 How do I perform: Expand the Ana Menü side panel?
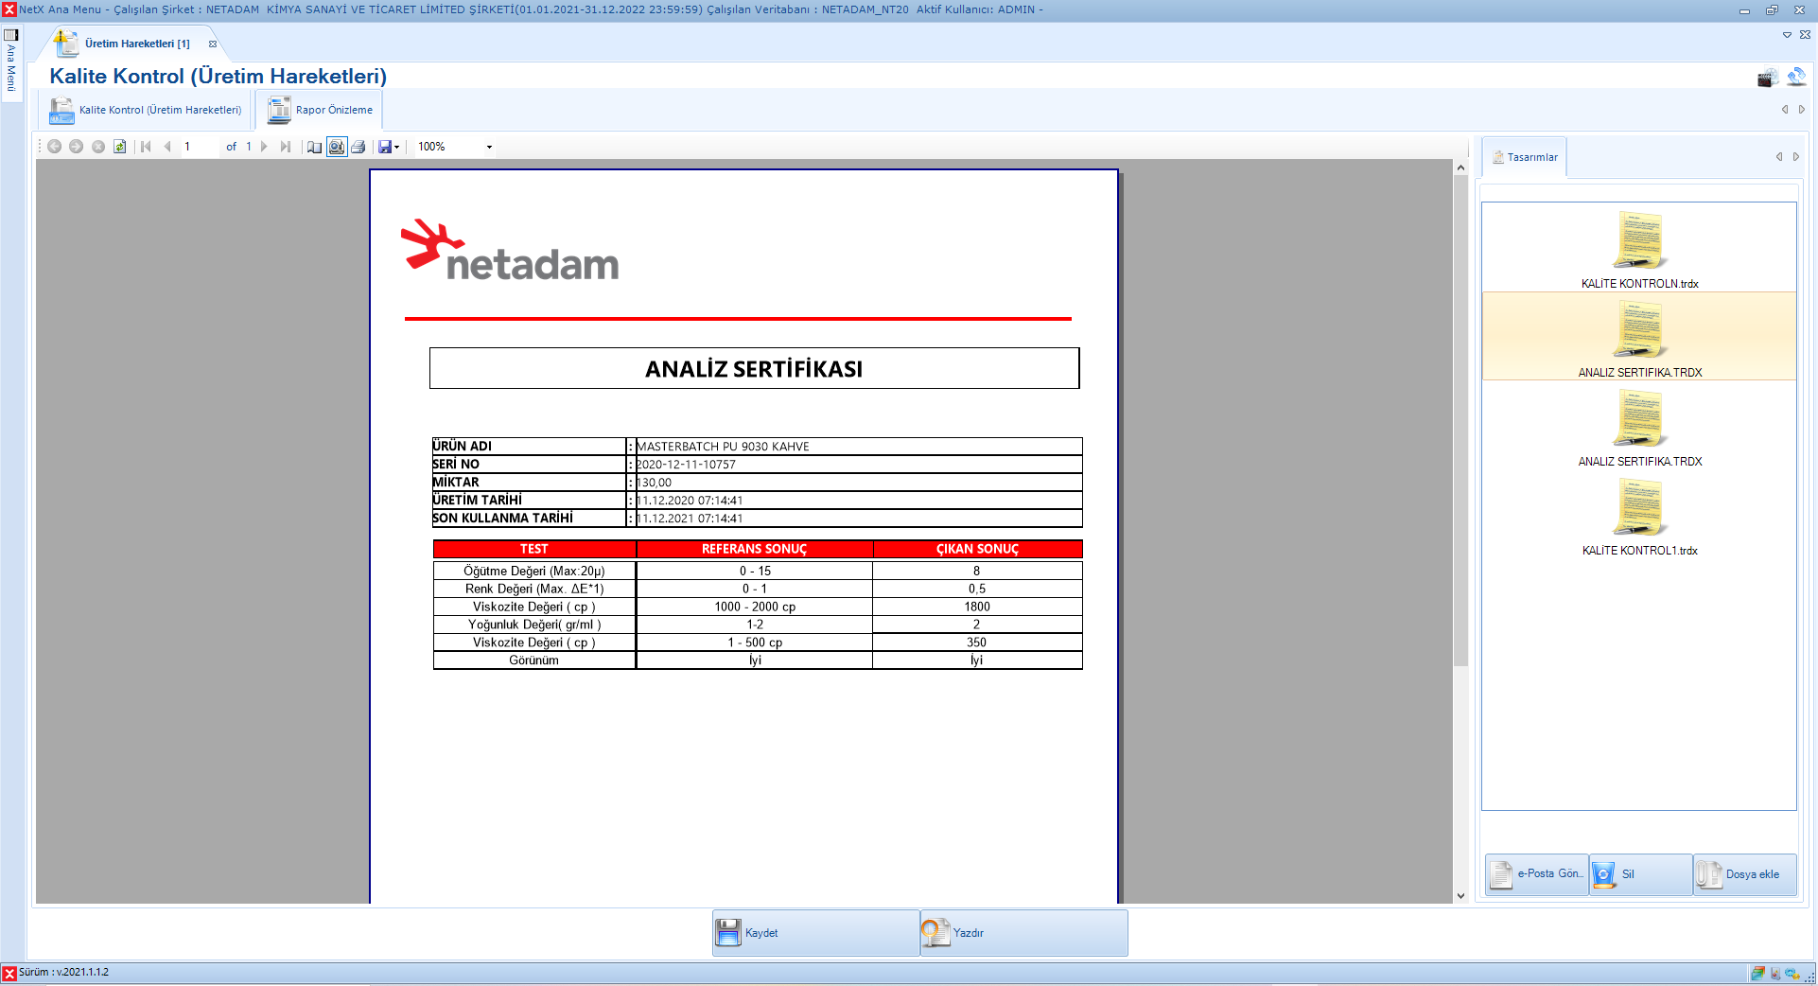[x=11, y=62]
